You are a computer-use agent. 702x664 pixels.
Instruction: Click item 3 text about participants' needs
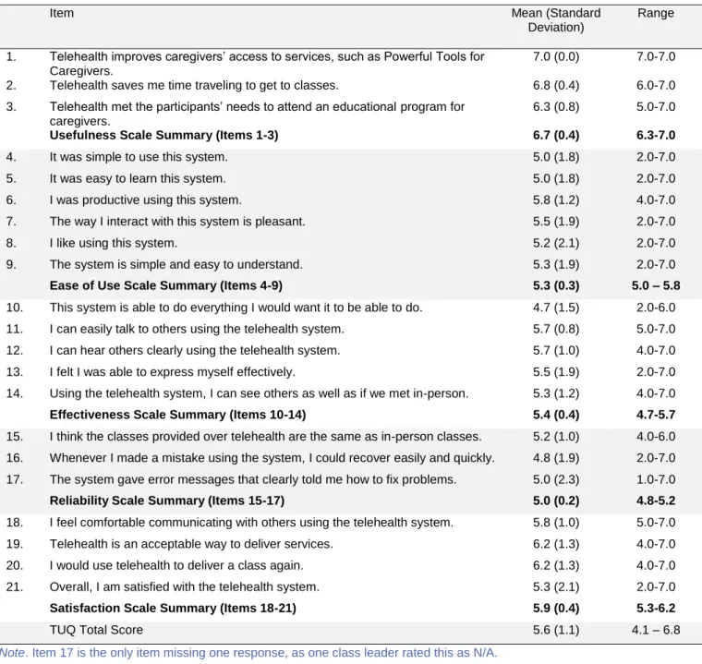[x=257, y=114]
